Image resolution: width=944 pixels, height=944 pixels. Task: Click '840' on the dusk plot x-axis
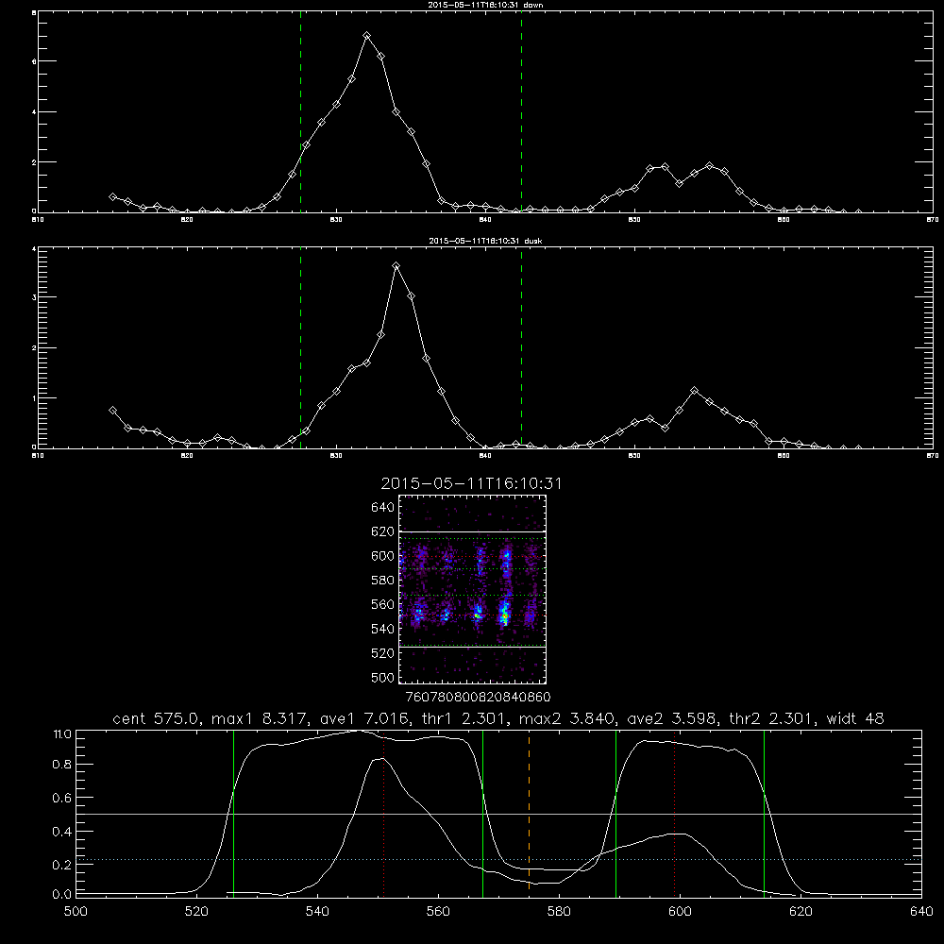485,456
